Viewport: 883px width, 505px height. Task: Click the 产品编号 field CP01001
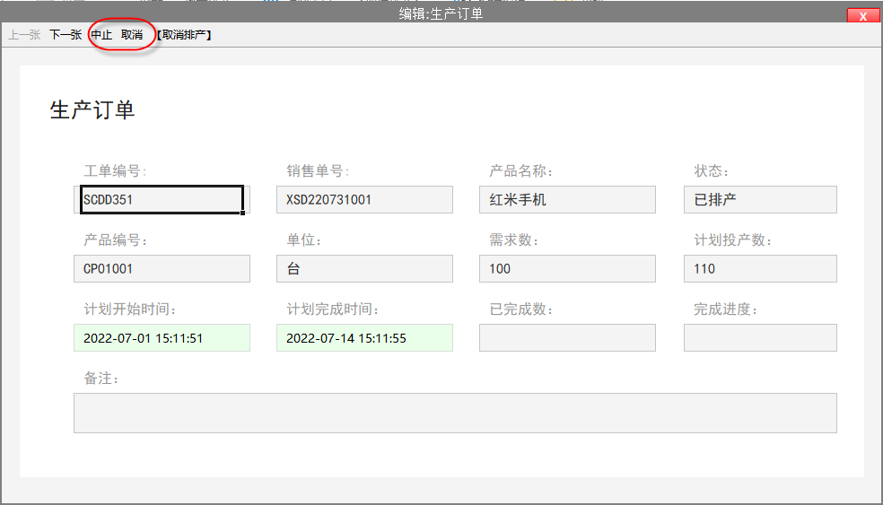tap(162, 268)
